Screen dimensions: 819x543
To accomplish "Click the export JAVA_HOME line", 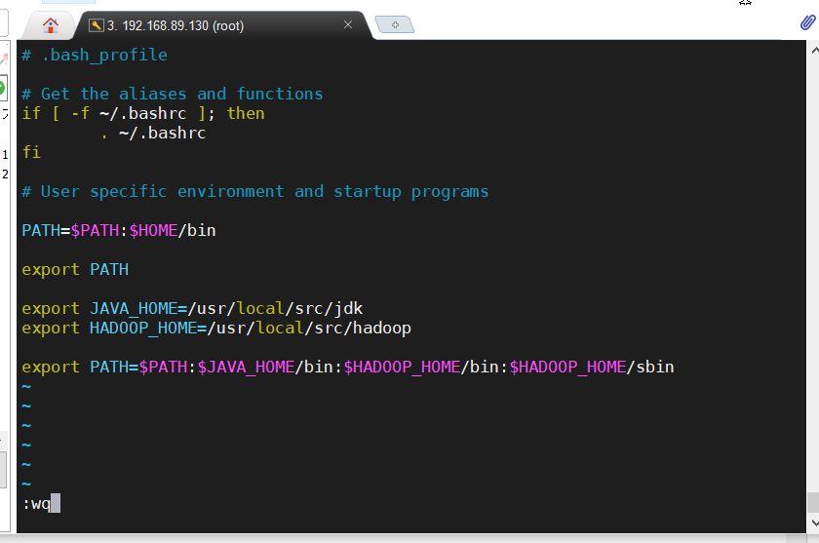I will pos(192,309).
